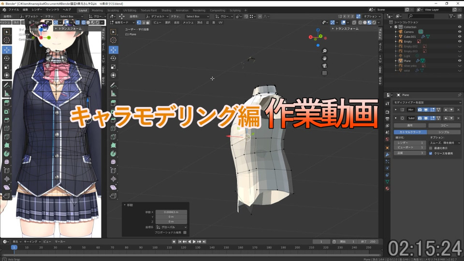This screenshot has height=261, width=464.
Task: Select the Simple subdivision type button
Action: [444, 132]
